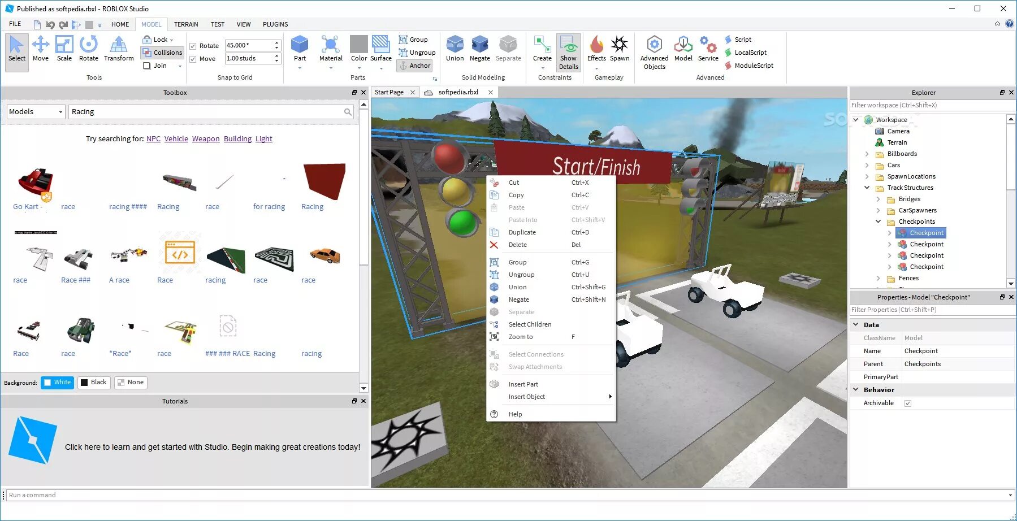Select the Move tool
This screenshot has width=1017, height=521.
tap(40, 49)
